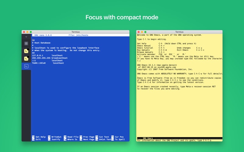Viewport: 244px width, 152px height.
Task: Open the hosts grid icon in sidebar
Action: click(26, 43)
